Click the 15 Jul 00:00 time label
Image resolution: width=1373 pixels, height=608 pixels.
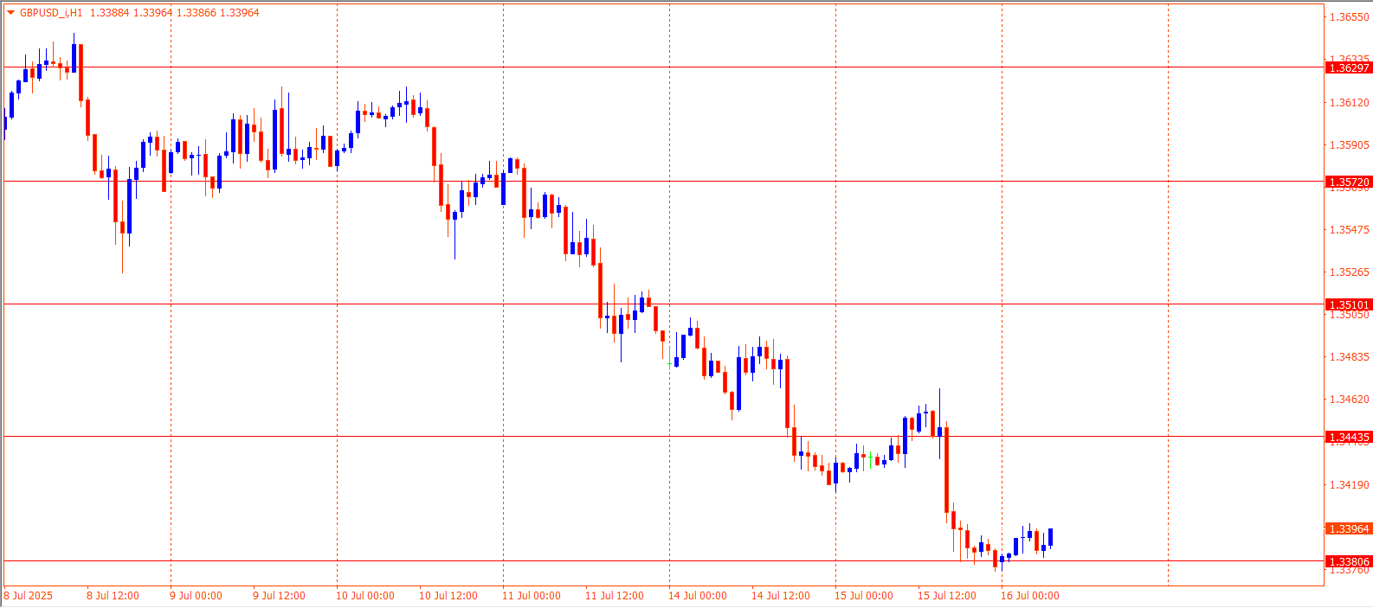pos(864,596)
